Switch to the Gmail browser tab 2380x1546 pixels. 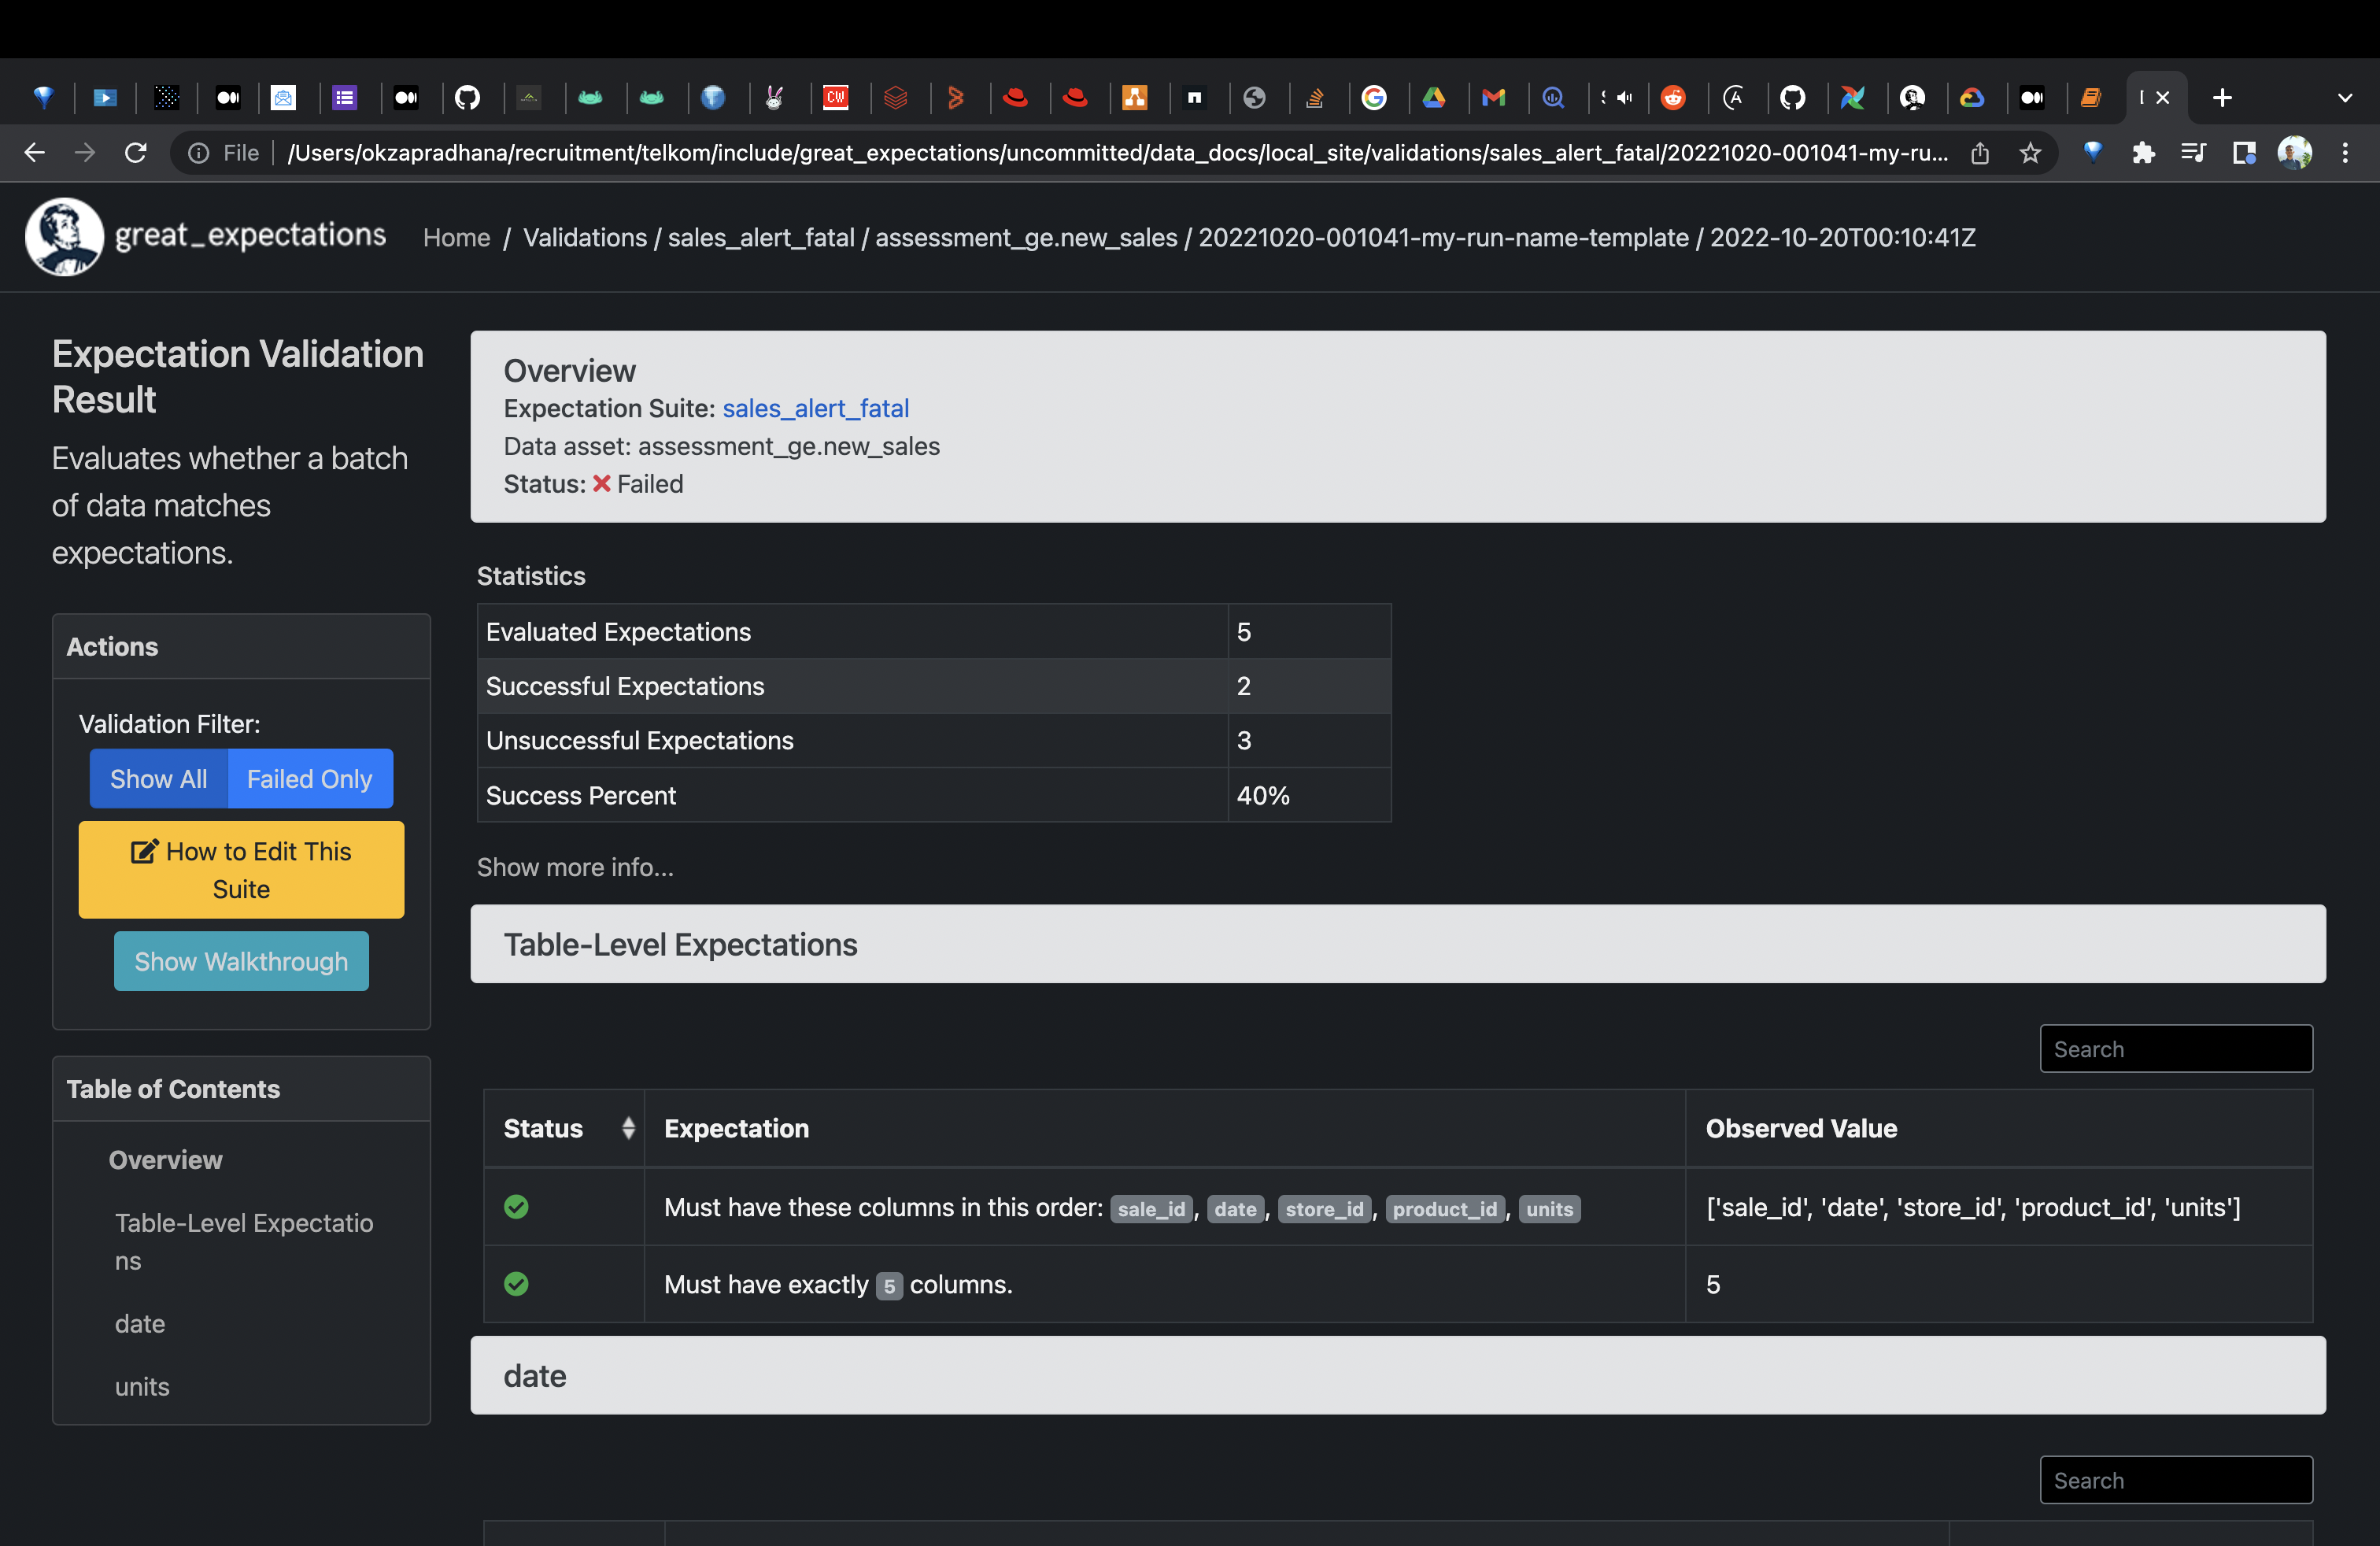coord(1493,98)
